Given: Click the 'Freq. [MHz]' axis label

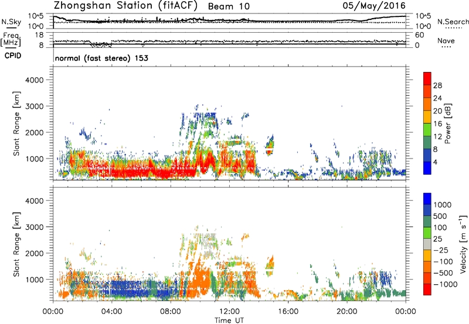Looking at the screenshot, I should (x=11, y=40).
